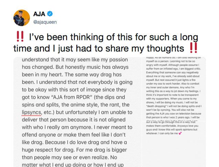Click the blue verified badge
This screenshot has height=167, width=219.
coord(50,14)
